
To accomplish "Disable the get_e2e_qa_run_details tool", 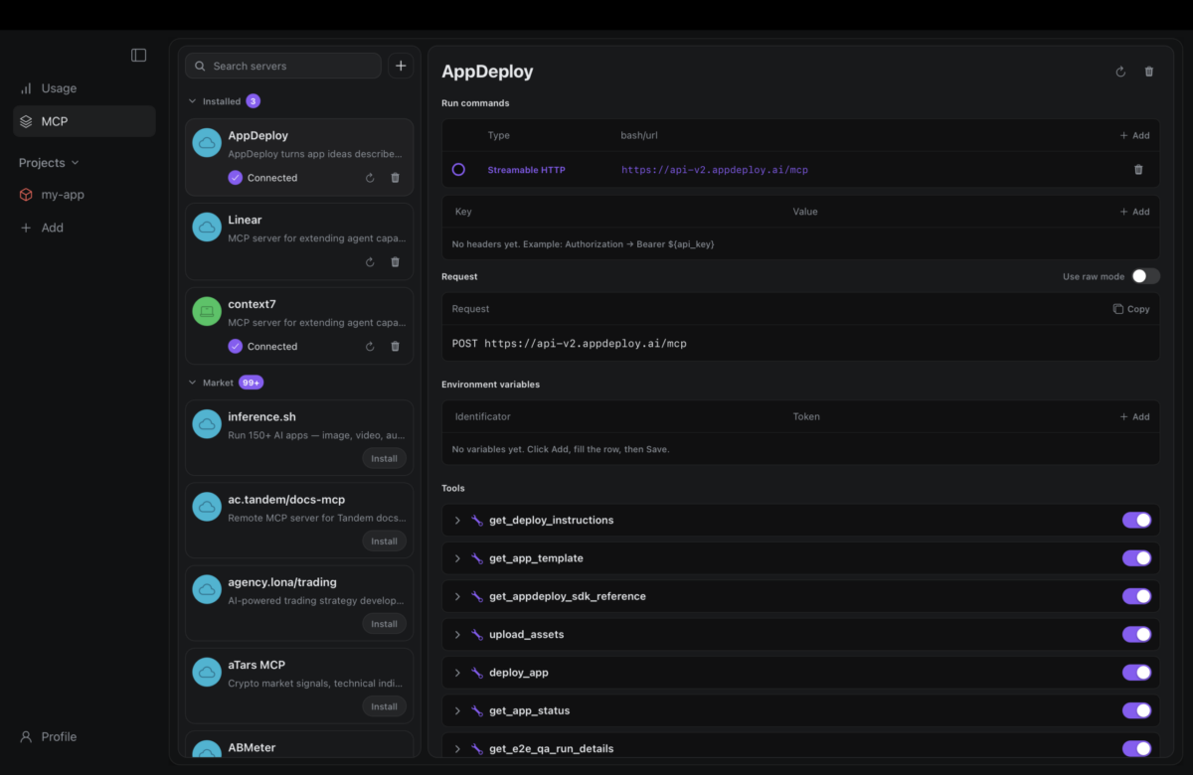I will coord(1137,748).
